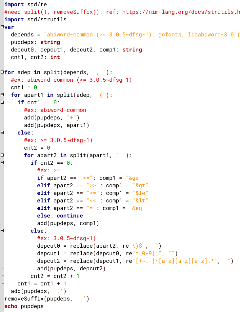Collapse the 'for apart1 in split' fold marker
240x312 pixels.
pos(2,95)
